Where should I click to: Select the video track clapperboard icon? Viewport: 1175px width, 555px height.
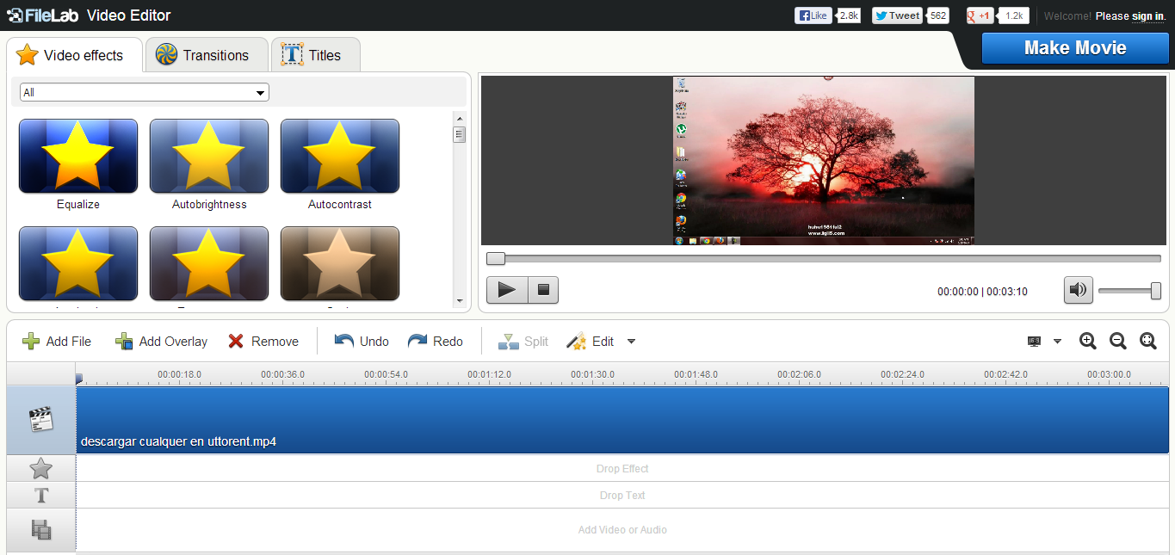[40, 420]
